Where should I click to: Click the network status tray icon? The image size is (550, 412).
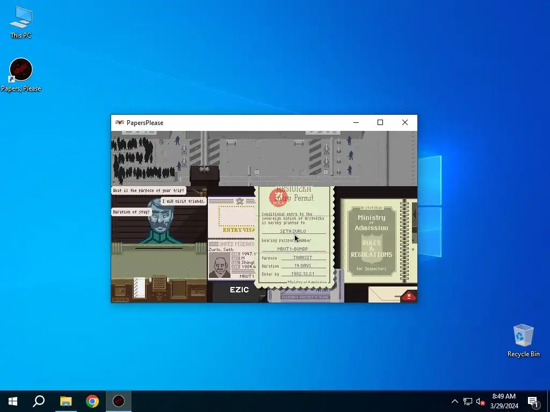pyautogui.click(x=468, y=401)
